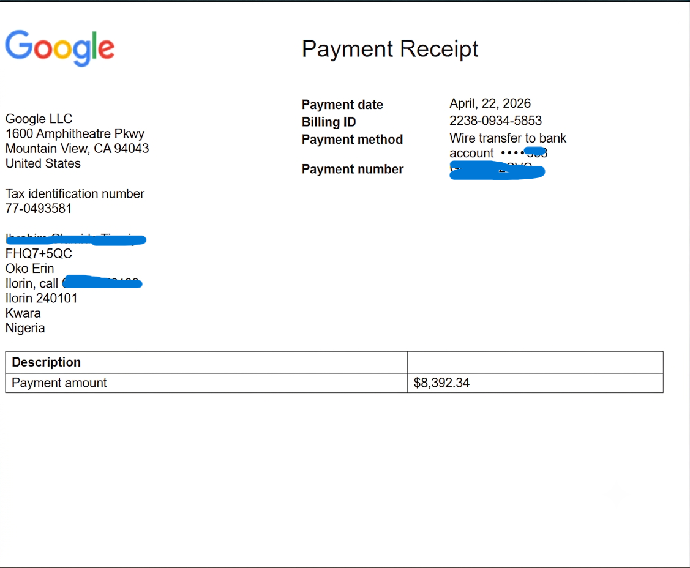Click the Payment number label
The height and width of the screenshot is (568, 690).
[353, 169]
